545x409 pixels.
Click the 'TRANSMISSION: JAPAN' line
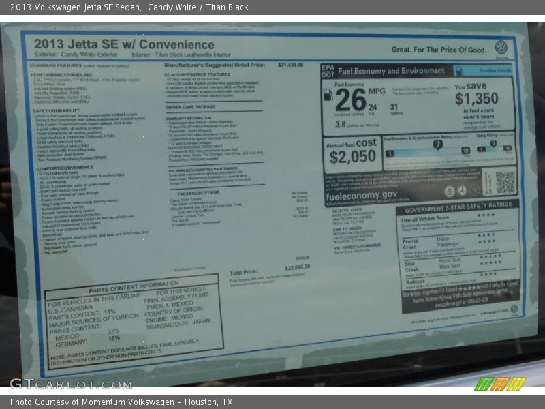[178, 324]
